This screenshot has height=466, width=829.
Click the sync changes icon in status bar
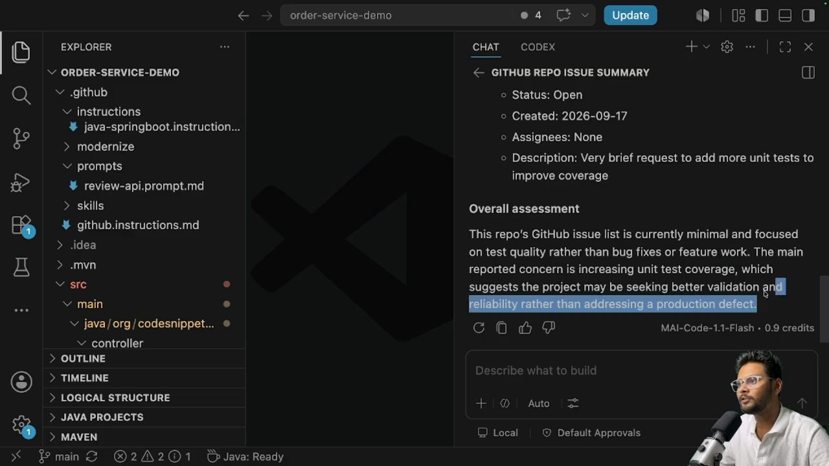click(91, 456)
